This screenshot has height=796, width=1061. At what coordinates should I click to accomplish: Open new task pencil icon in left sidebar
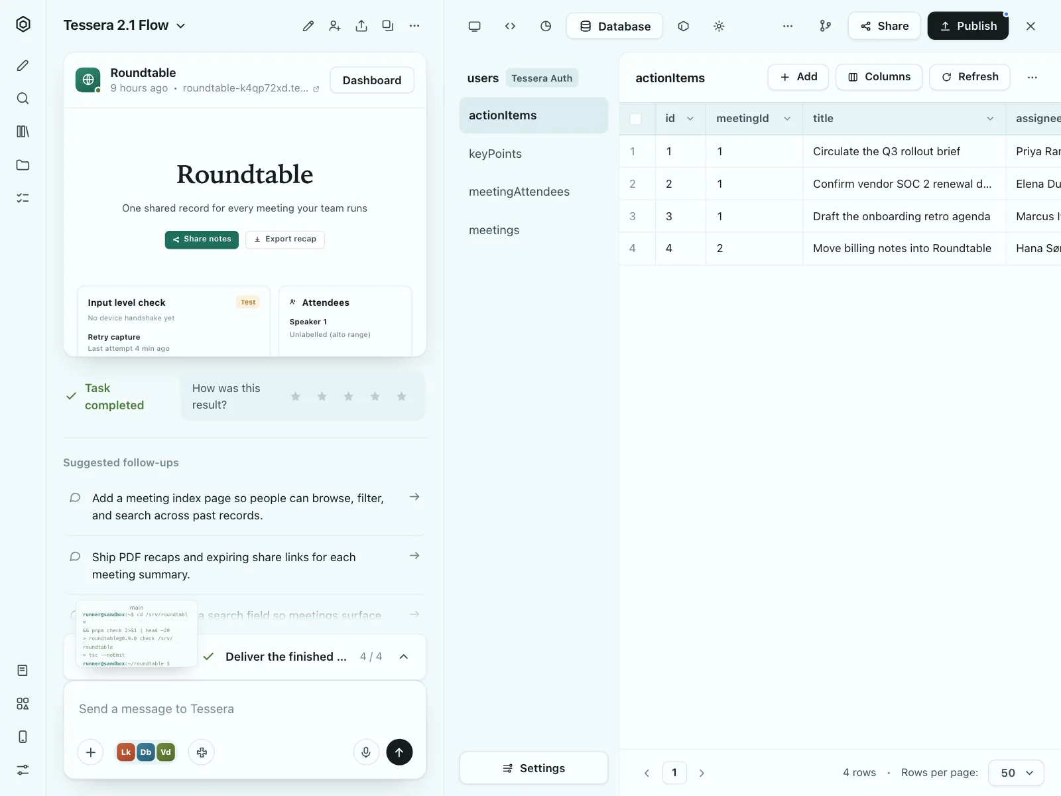(x=23, y=66)
